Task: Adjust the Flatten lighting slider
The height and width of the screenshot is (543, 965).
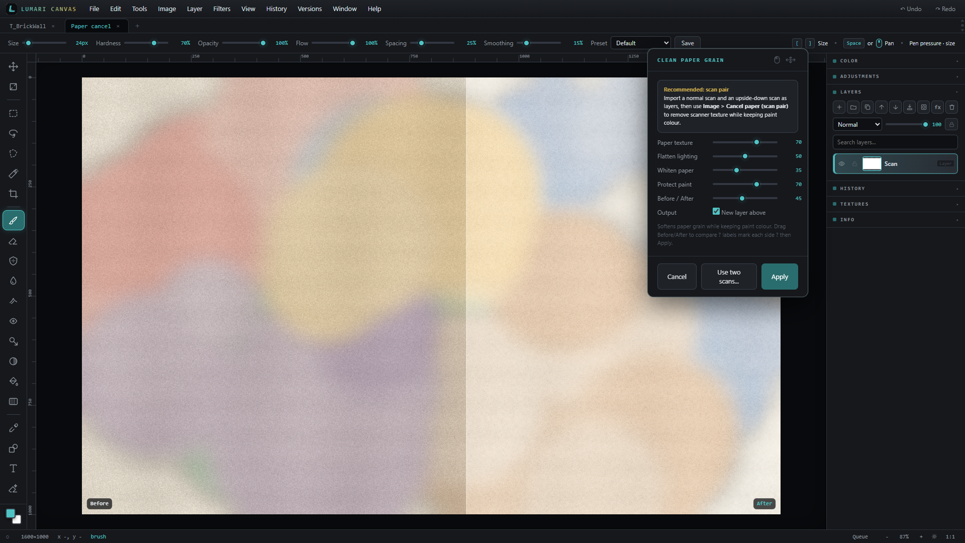Action: [x=745, y=156]
